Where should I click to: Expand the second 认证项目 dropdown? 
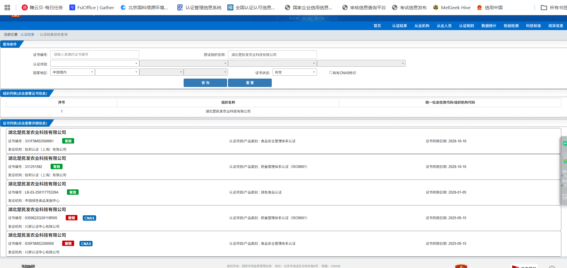tap(183, 63)
